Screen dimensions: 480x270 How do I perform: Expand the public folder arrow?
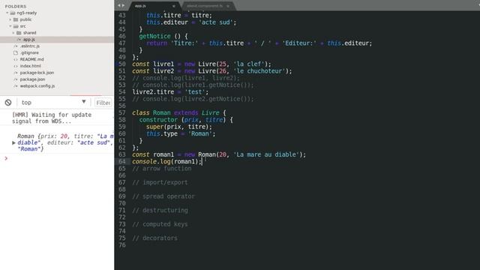pyautogui.click(x=10, y=19)
